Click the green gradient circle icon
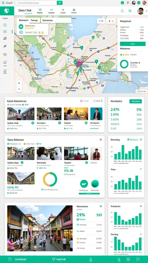 [x=95, y=184]
